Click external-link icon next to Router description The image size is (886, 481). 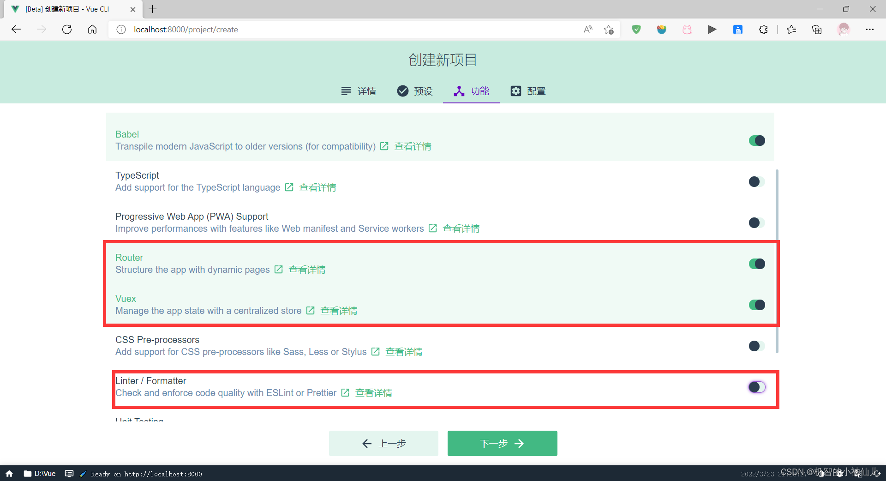[278, 270]
